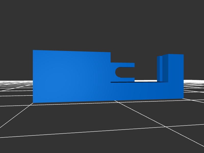Select the dark shaded side face of right block

[165, 69]
